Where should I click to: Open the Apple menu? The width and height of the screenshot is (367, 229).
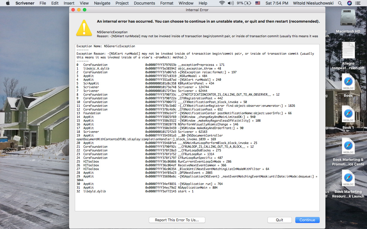8,3
